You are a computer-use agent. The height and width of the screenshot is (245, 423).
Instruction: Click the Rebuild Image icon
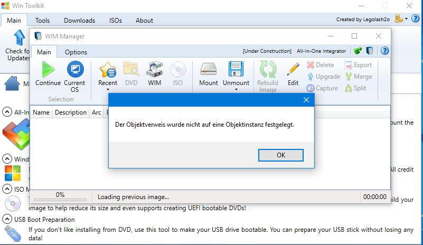point(268,69)
